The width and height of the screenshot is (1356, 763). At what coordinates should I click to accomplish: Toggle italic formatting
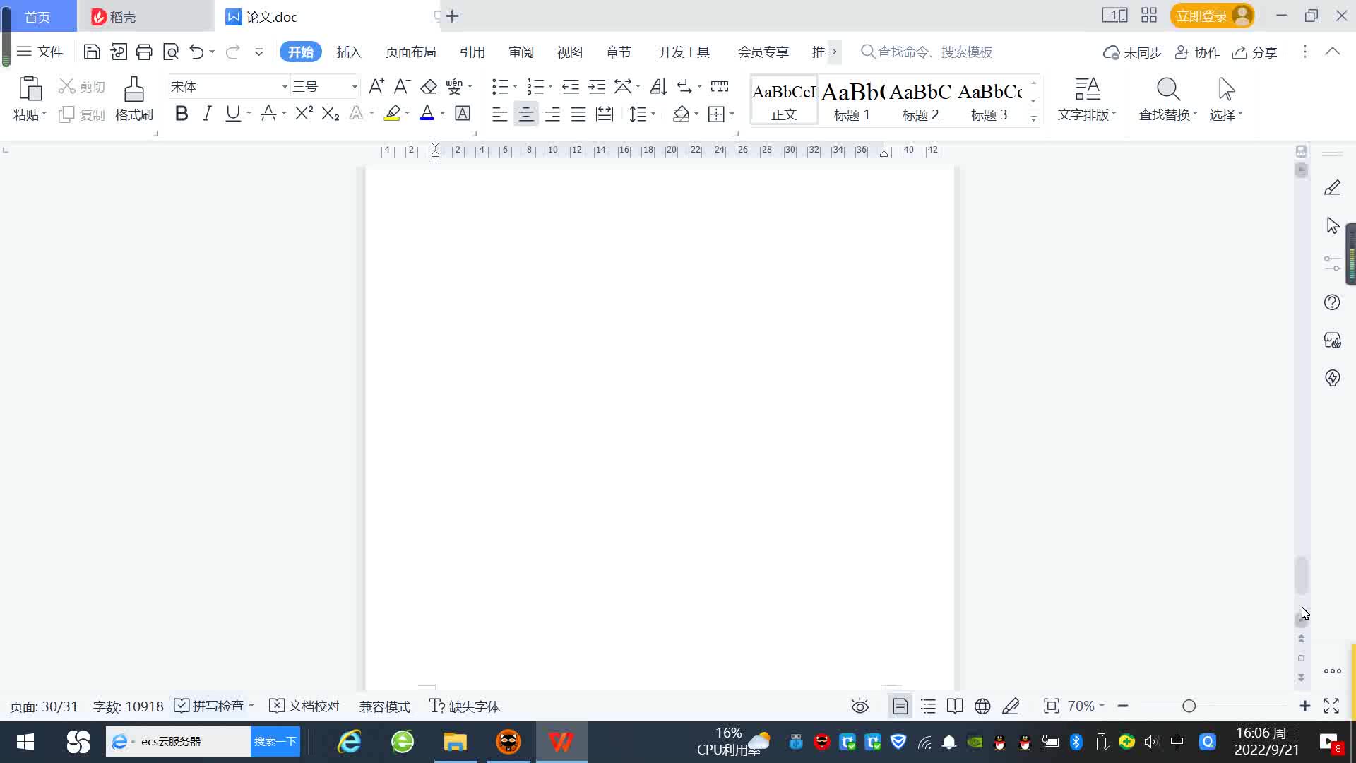[207, 113]
